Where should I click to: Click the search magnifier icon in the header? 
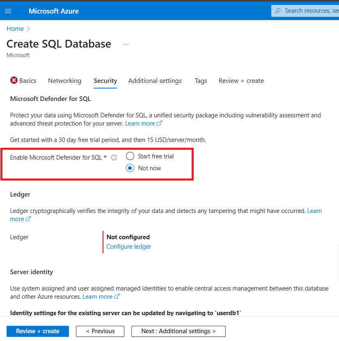click(x=278, y=11)
